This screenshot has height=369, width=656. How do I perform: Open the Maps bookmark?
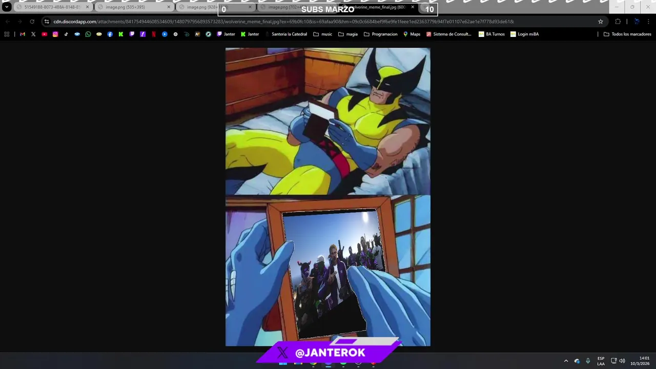click(412, 34)
